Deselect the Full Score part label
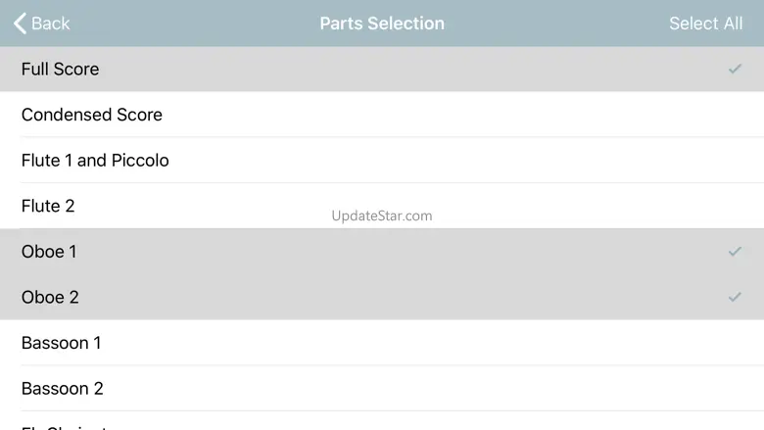 click(61, 70)
